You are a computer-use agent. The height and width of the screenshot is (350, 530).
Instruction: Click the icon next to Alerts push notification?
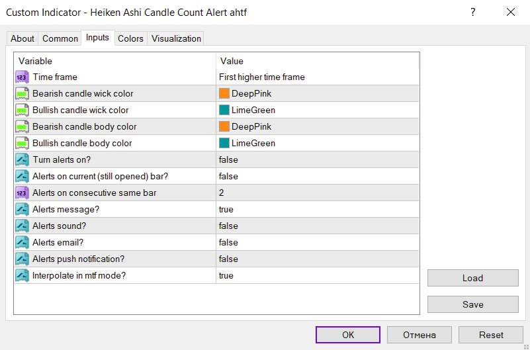click(x=22, y=259)
